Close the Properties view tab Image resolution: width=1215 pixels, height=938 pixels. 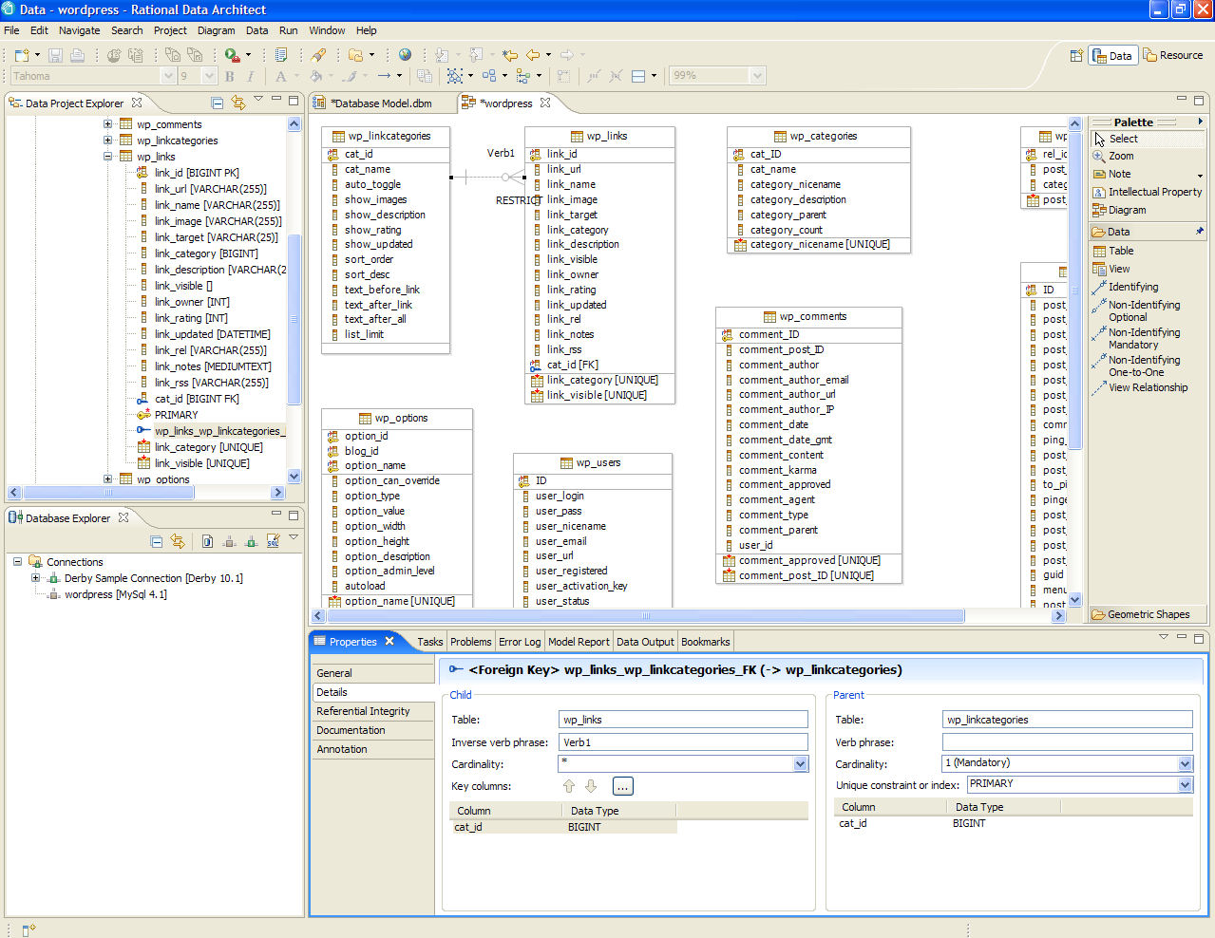click(x=389, y=642)
